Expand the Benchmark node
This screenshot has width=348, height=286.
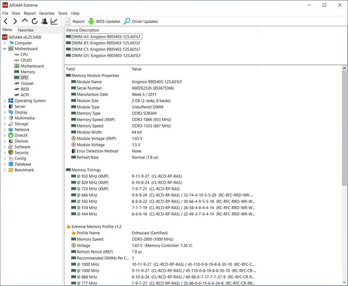click(x=4, y=170)
